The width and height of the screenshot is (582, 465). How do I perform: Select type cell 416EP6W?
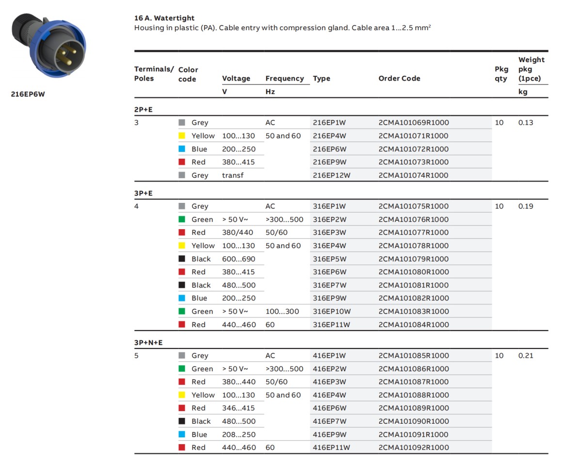click(x=329, y=408)
